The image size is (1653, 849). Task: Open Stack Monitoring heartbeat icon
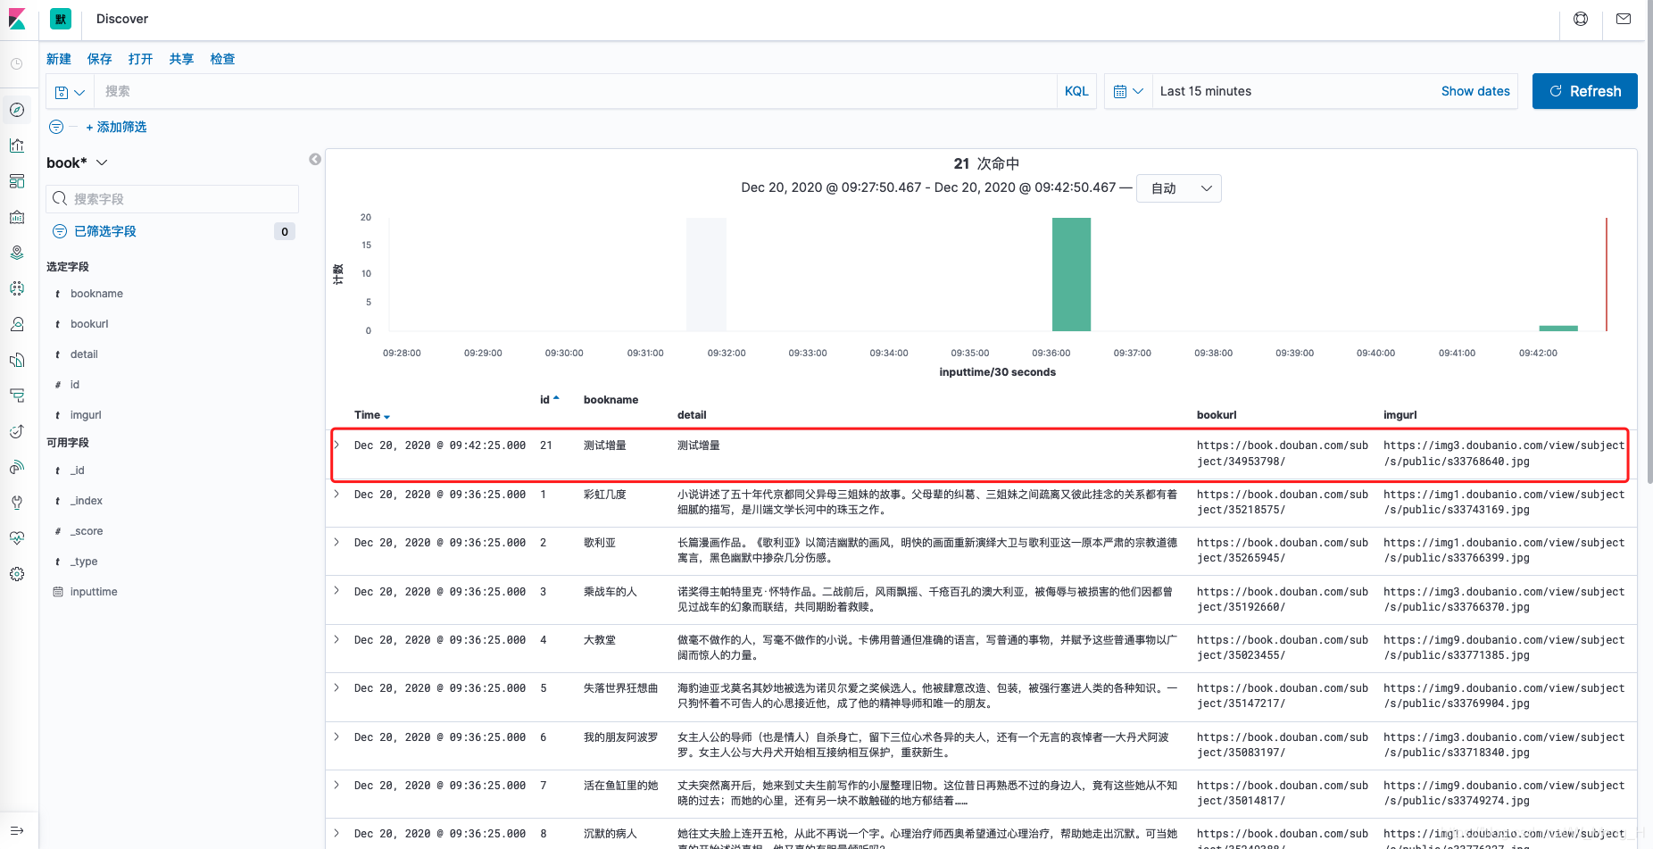pyautogui.click(x=17, y=537)
